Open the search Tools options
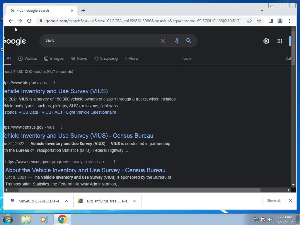Viewport: 300px width, 225px height. click(x=186, y=59)
